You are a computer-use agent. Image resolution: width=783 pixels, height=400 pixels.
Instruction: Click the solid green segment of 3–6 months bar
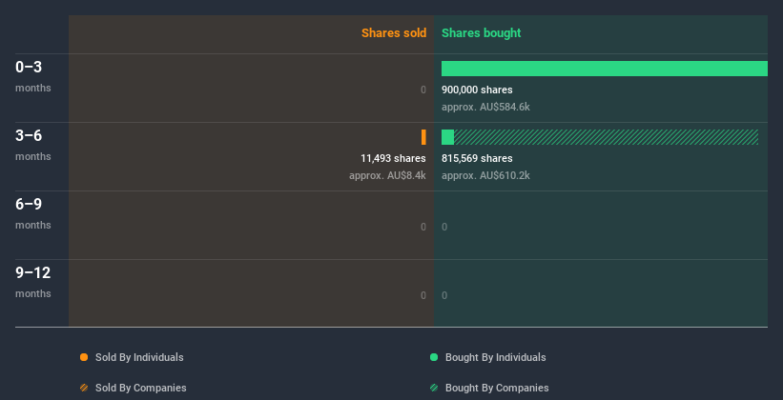[447, 137]
